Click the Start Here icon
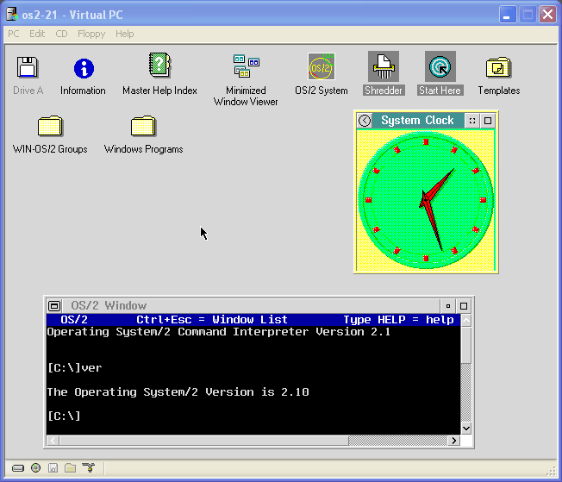Screen dimensions: 562x482 (x=440, y=66)
